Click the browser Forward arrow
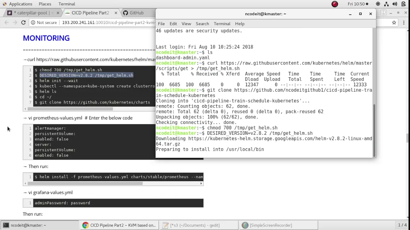The width and height of the screenshot is (410, 230). 15,22
